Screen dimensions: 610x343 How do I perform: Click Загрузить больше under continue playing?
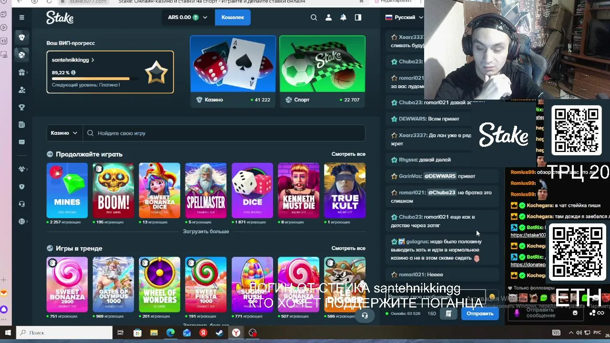click(206, 232)
